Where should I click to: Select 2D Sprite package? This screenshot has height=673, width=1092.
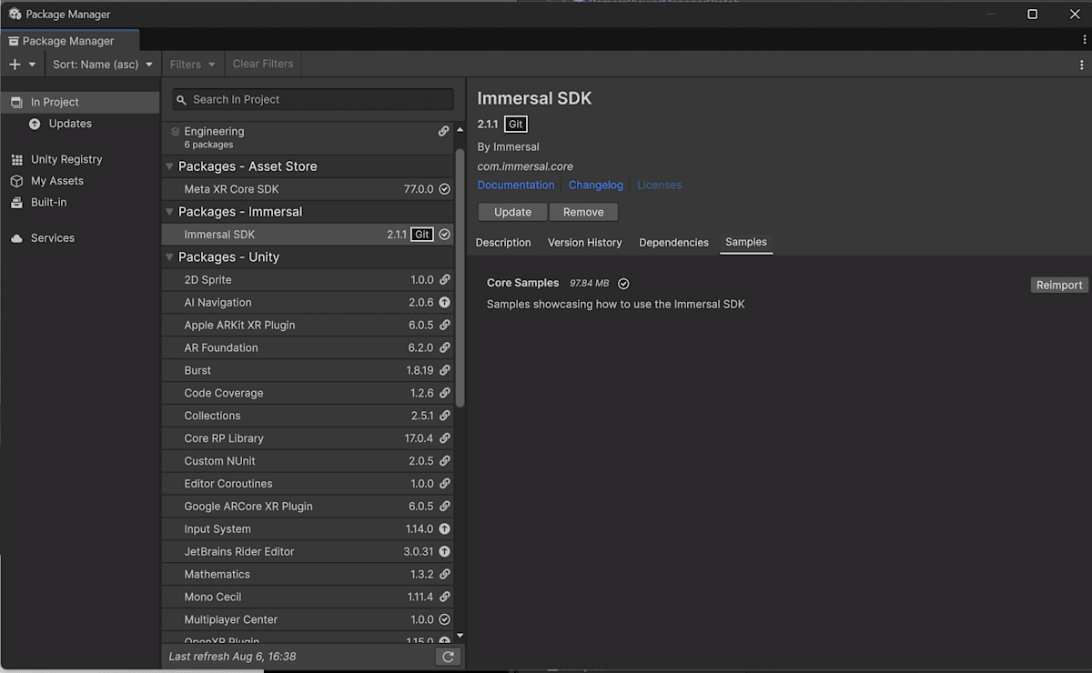point(308,280)
